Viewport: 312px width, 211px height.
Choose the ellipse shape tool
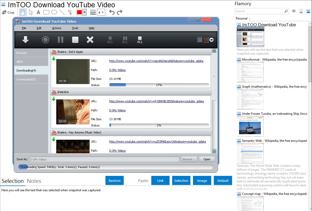[54, 12]
